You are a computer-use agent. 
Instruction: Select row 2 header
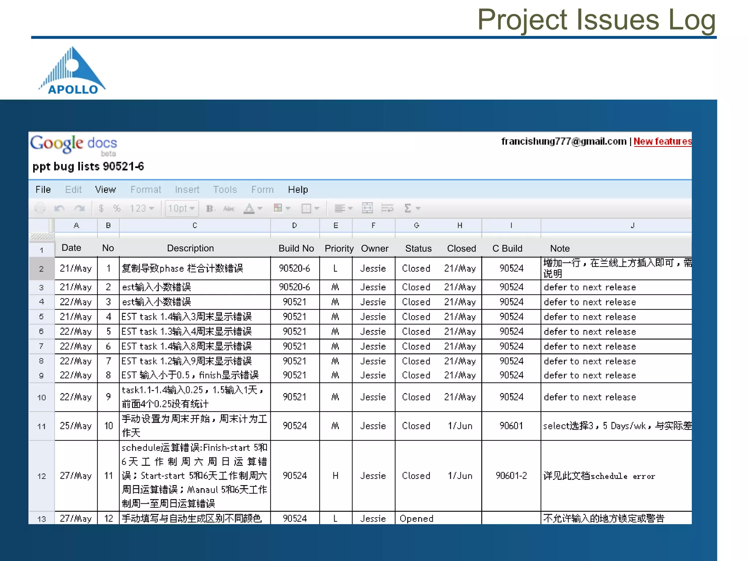coord(41,269)
